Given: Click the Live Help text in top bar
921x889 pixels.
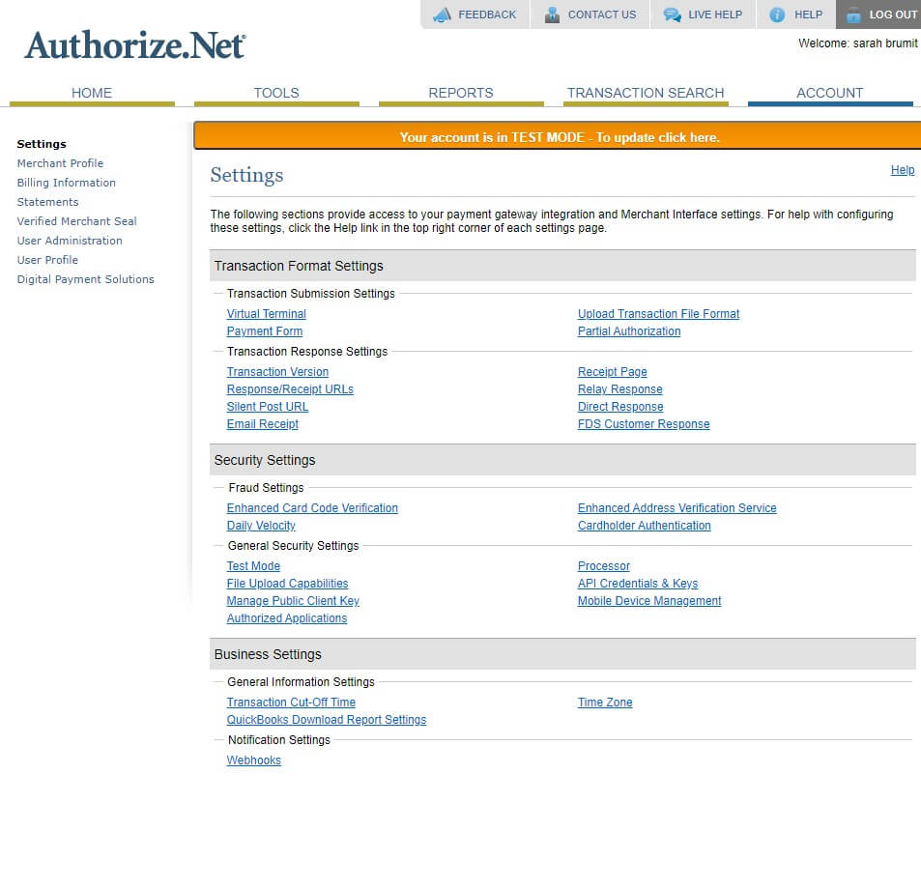Looking at the screenshot, I should tap(715, 14).
